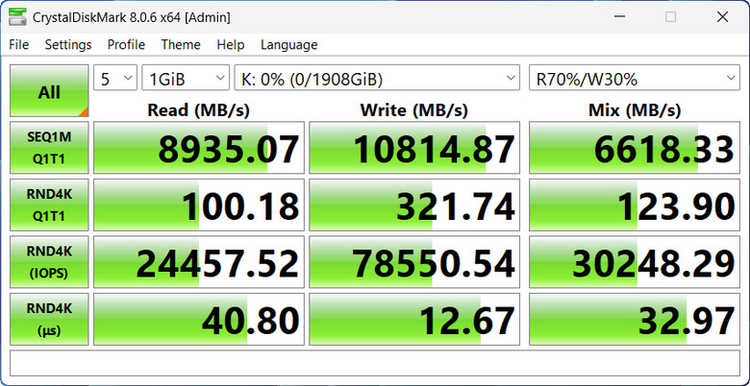Select the IOPS mix value 30248.29
Viewport: 750px width, 386px height.
click(635, 262)
